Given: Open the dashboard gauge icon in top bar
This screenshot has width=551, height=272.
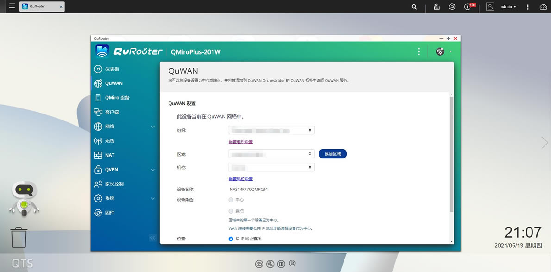Looking at the screenshot, I should pos(543,6).
